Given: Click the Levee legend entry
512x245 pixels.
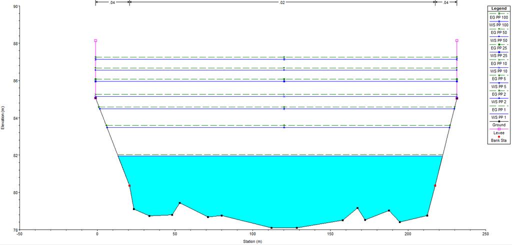Looking at the screenshot, I should 498,133.
